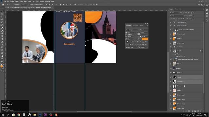Open the Opacity dropdown arrow
The width and height of the screenshot is (209, 117).
194,16
